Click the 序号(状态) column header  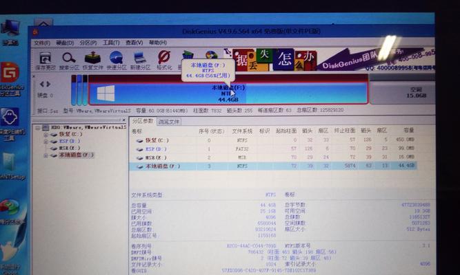click(211, 131)
